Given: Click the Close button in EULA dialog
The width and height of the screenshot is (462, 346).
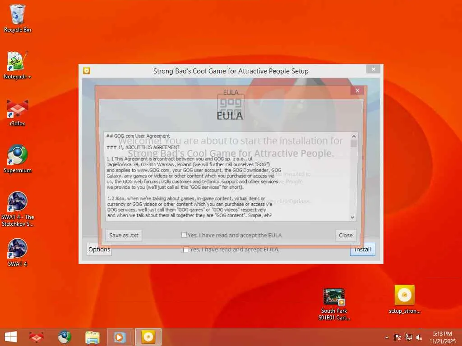Looking at the screenshot, I should (346, 235).
